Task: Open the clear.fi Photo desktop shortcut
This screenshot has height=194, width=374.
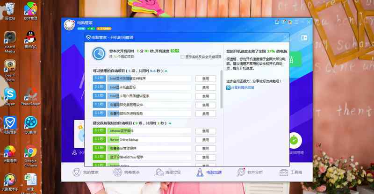Action: pos(10,71)
